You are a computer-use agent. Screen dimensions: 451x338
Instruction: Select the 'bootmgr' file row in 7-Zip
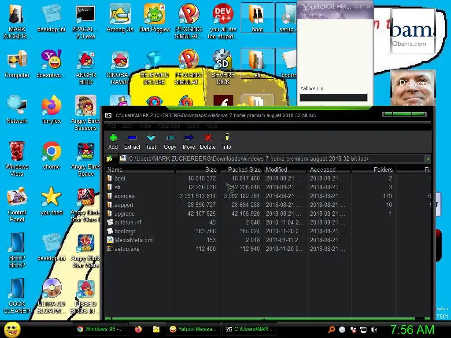(x=268, y=231)
